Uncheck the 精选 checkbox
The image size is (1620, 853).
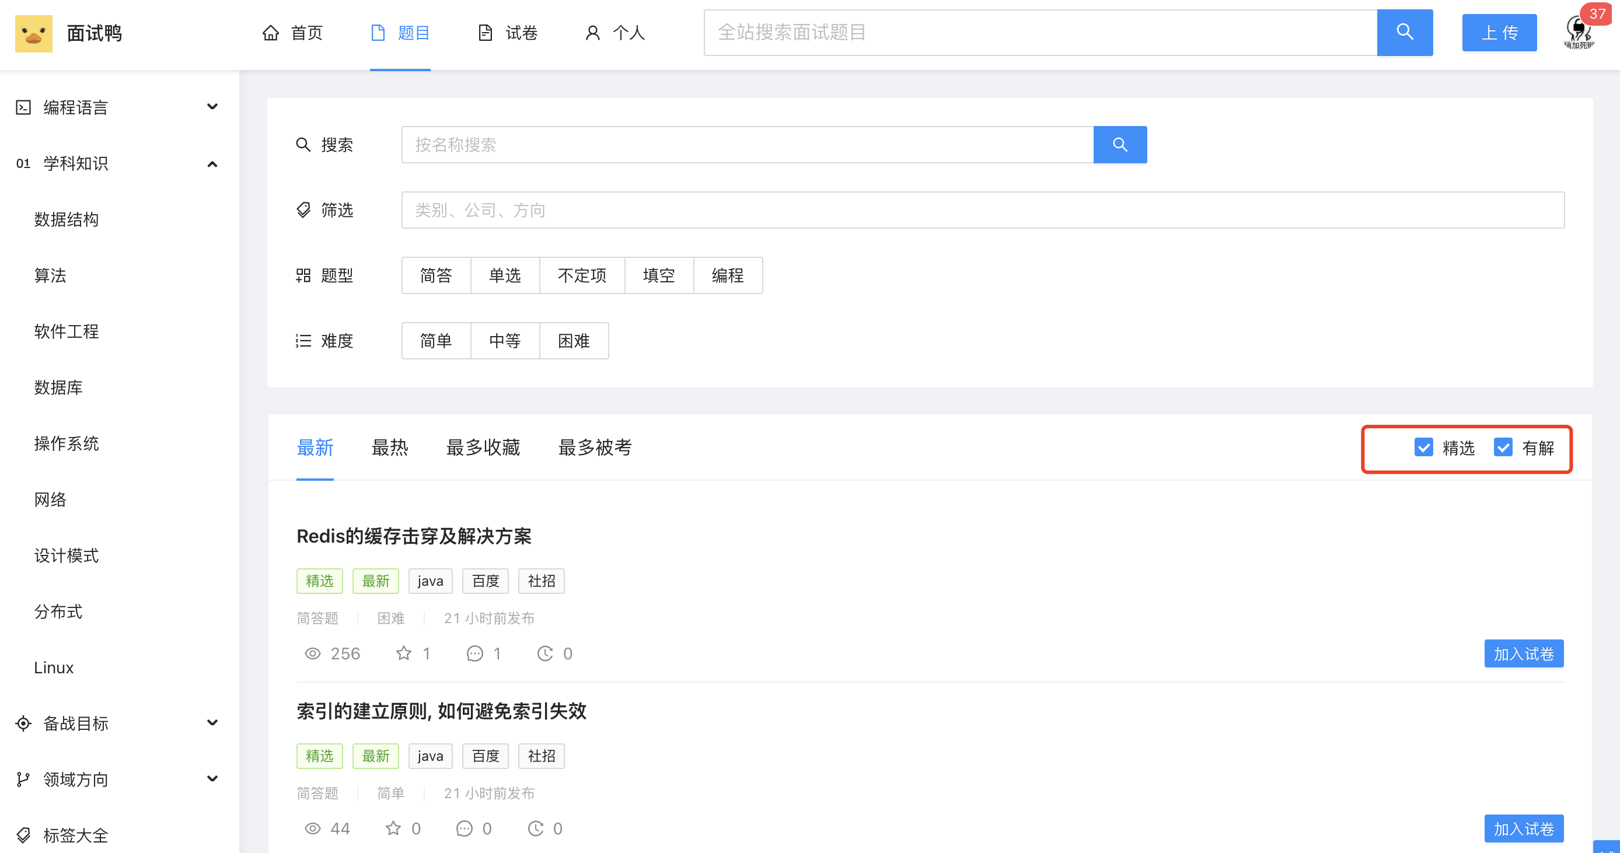click(1423, 447)
